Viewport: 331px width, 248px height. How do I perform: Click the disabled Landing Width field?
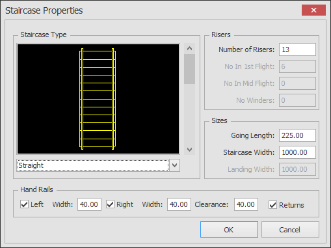(x=297, y=169)
